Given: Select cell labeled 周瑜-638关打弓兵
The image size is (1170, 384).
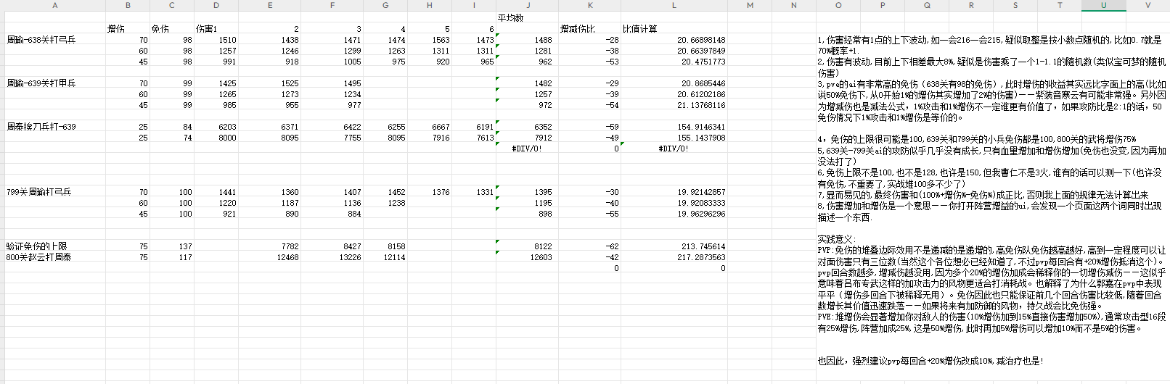Looking at the screenshot, I should pos(41,40).
